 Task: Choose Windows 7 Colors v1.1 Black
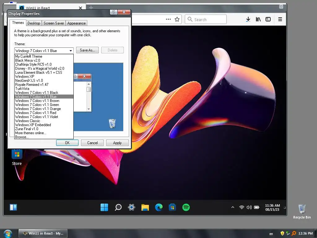point(44,93)
